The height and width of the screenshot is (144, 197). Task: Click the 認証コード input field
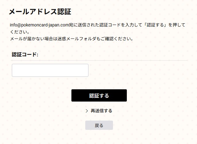coord(50,70)
